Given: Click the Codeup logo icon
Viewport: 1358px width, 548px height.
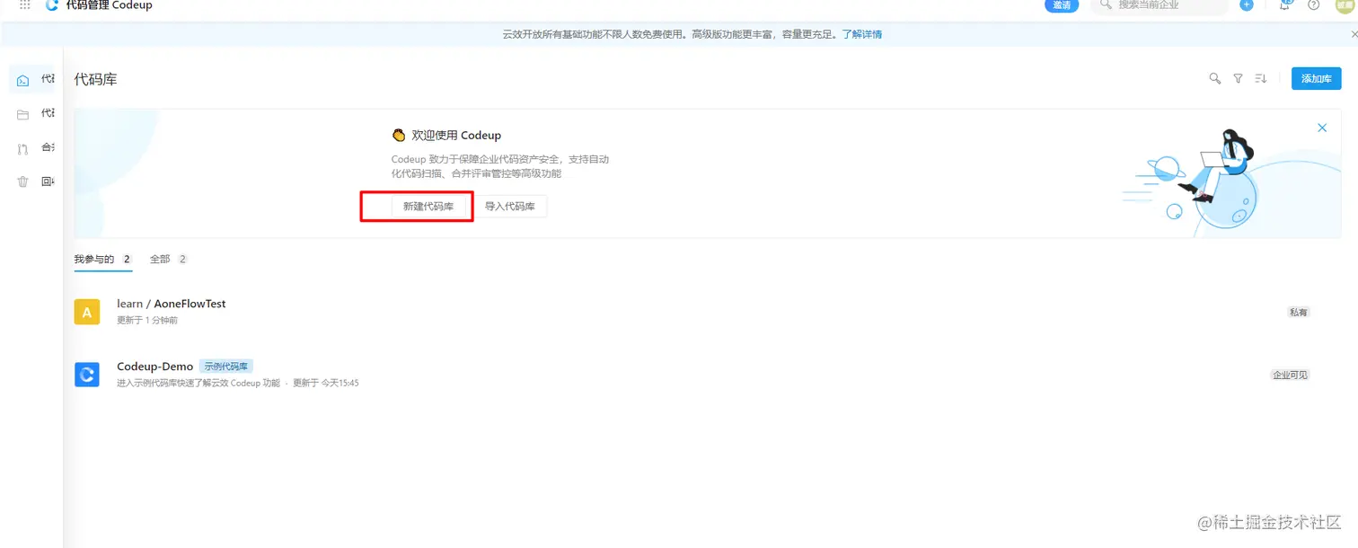Looking at the screenshot, I should [52, 4].
